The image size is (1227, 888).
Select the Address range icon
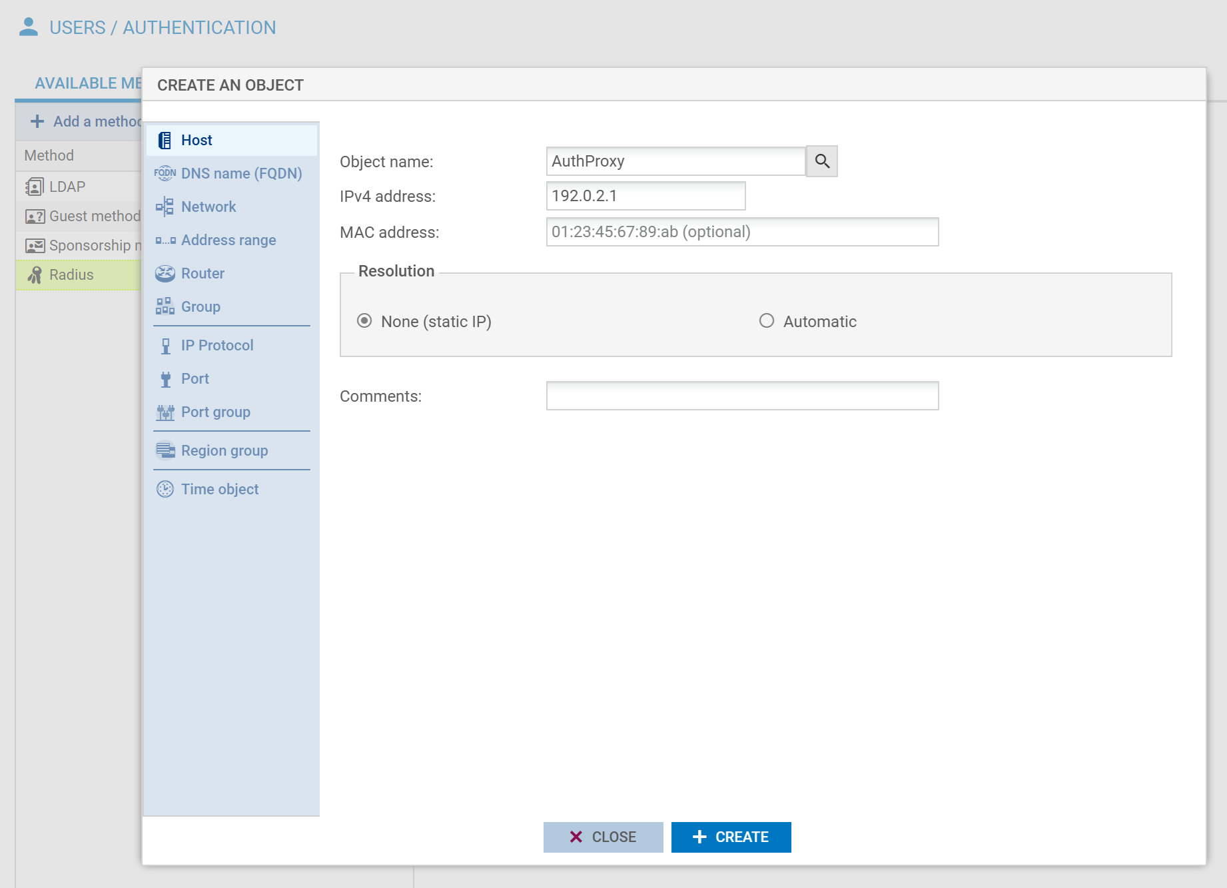(x=165, y=240)
